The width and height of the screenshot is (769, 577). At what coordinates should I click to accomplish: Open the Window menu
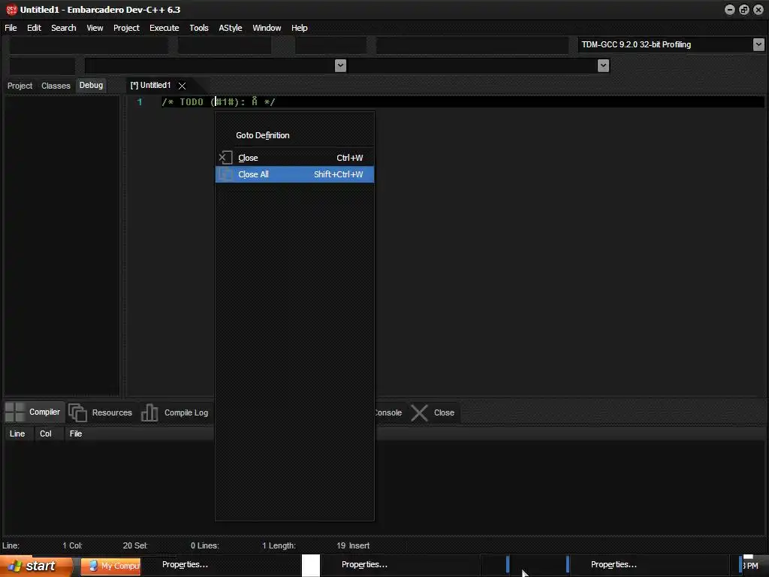[x=267, y=28]
